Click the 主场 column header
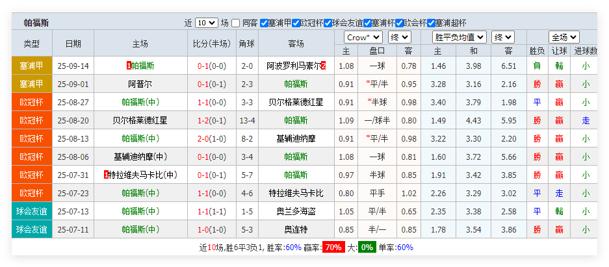 click(140, 44)
